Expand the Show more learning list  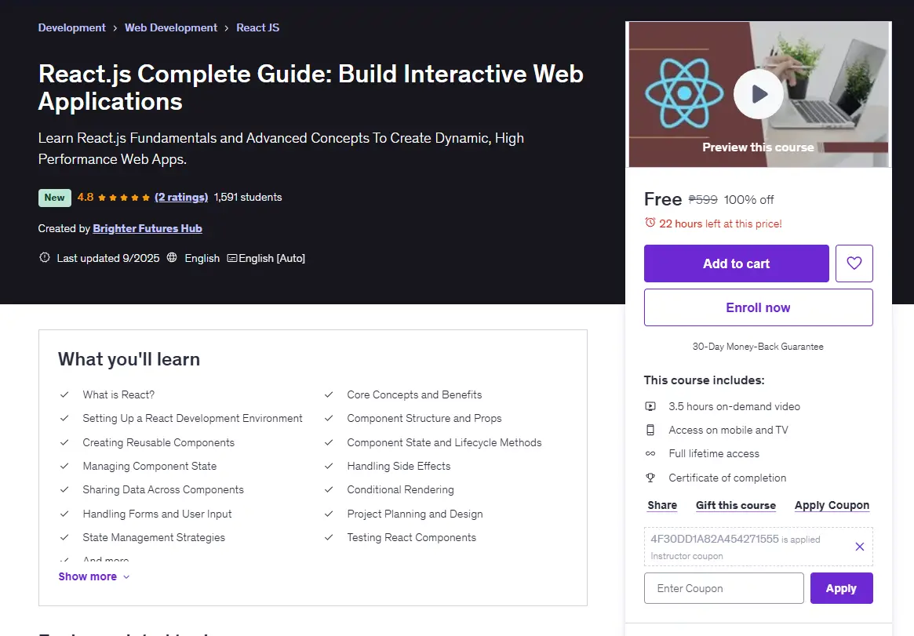pos(94,576)
